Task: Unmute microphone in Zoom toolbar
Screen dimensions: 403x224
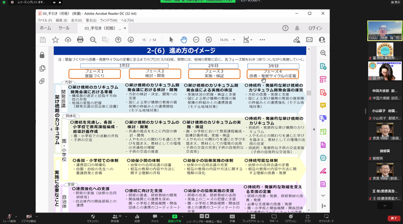Action: 9,218
